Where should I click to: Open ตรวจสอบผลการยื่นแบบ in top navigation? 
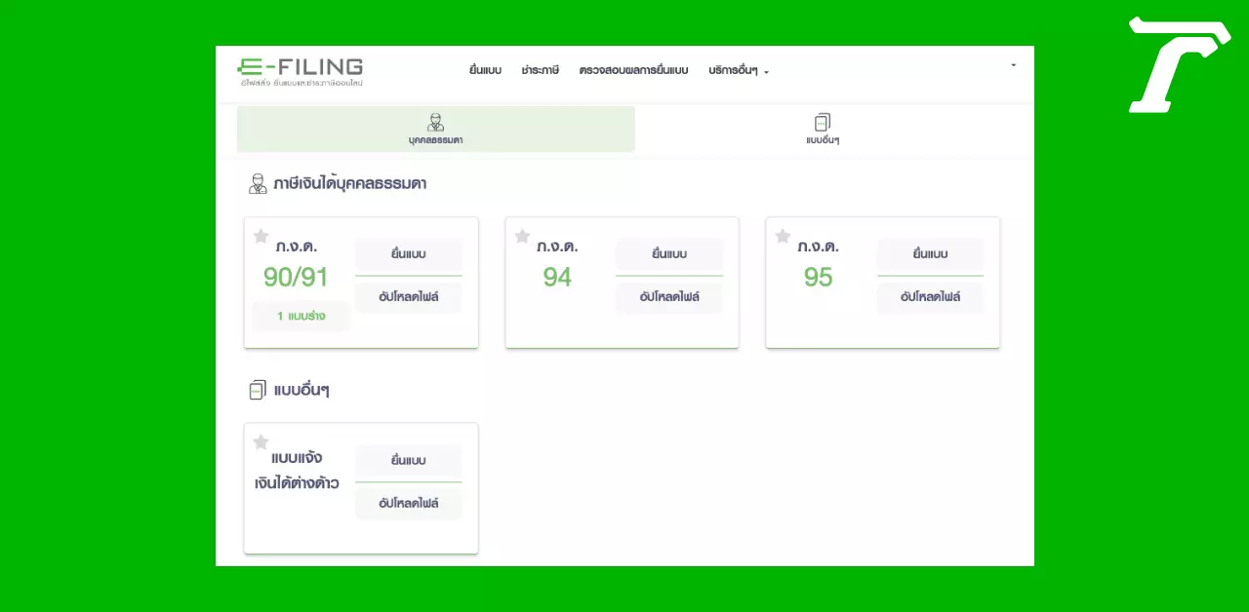coord(633,71)
